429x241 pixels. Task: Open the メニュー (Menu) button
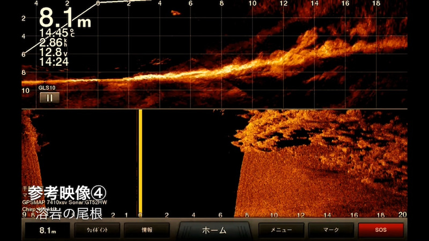(x=281, y=230)
